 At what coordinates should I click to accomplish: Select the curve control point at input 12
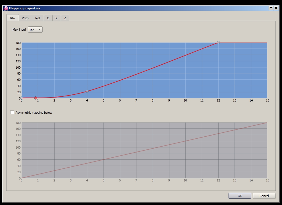[x=218, y=43]
